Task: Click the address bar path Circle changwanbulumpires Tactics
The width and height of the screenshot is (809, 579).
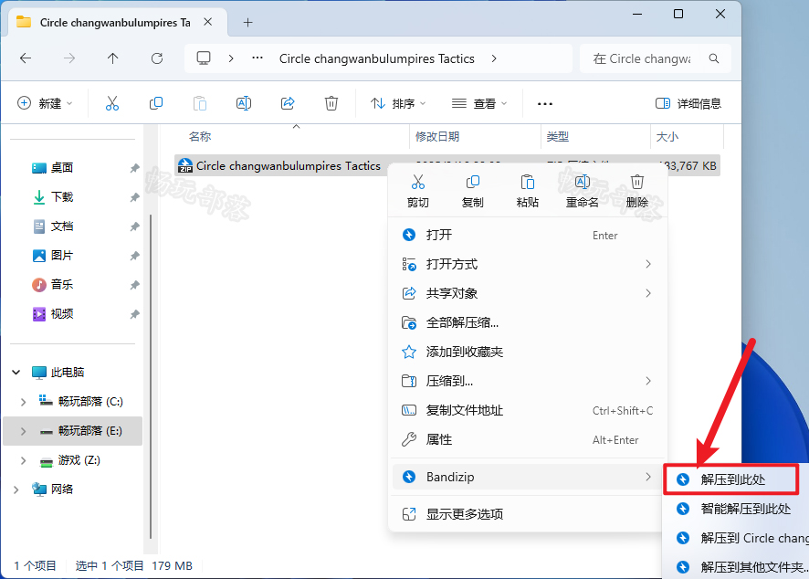Action: click(x=376, y=58)
